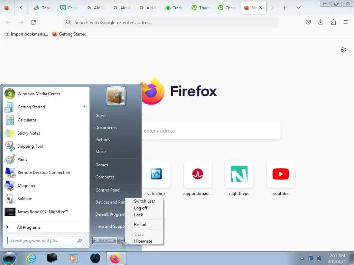The image size is (354, 265).
Task: Click the taskbar clock
Action: pos(336,258)
